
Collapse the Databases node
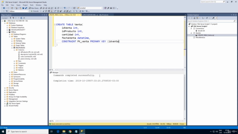coord(5,23)
